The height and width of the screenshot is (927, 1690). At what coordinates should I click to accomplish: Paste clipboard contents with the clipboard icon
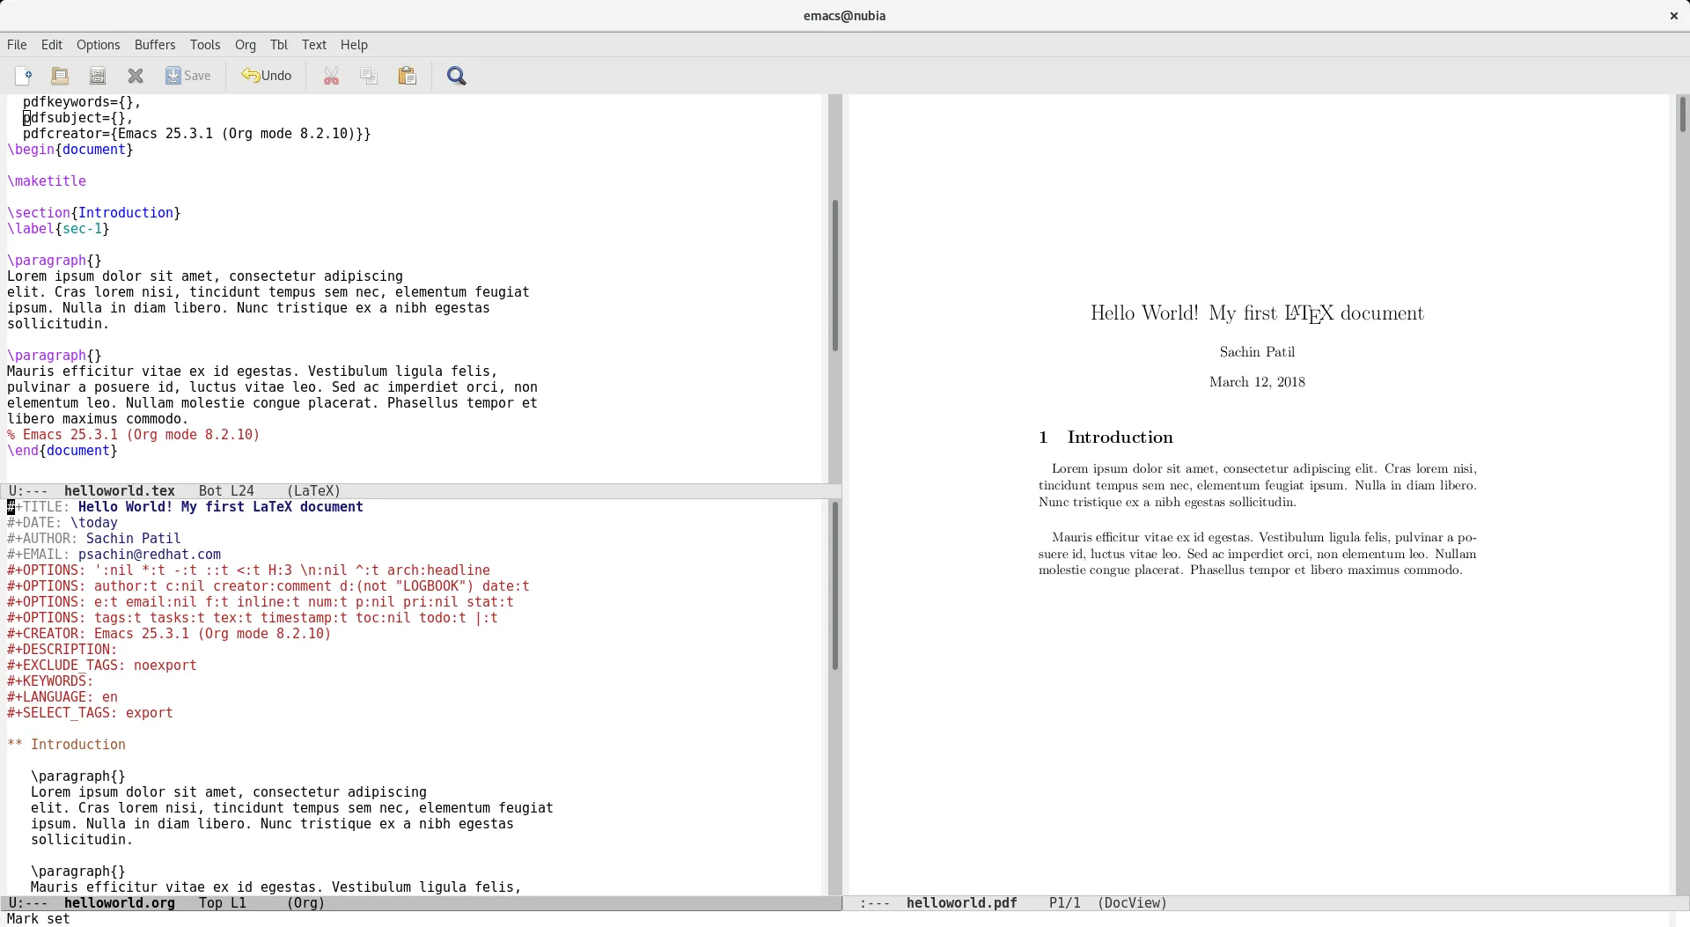[x=408, y=76]
